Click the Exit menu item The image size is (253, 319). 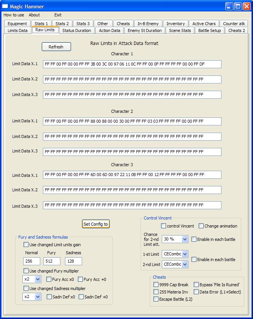(x=58, y=15)
